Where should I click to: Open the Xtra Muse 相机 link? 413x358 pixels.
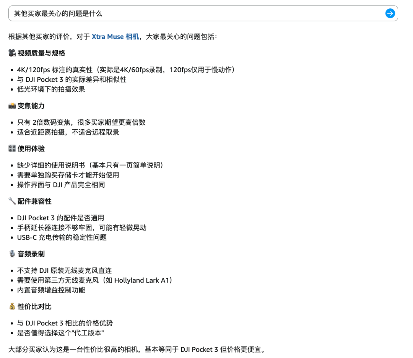pyautogui.click(x=115, y=37)
